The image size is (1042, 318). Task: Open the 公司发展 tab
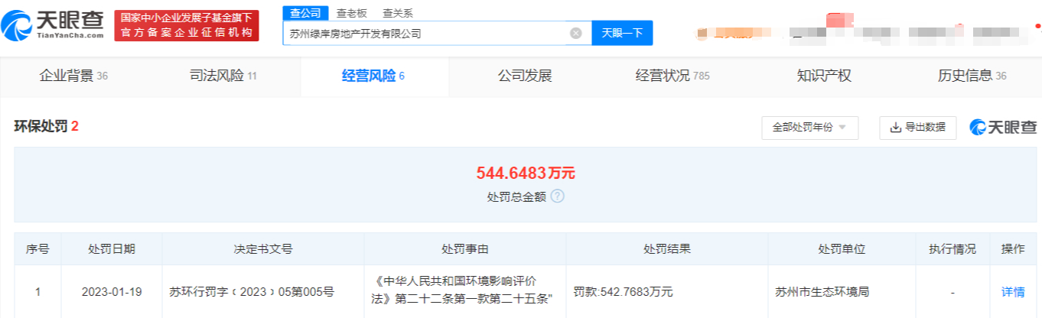(x=525, y=76)
